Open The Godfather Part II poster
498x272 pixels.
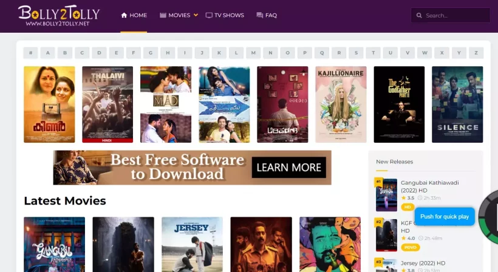pyautogui.click(x=399, y=104)
